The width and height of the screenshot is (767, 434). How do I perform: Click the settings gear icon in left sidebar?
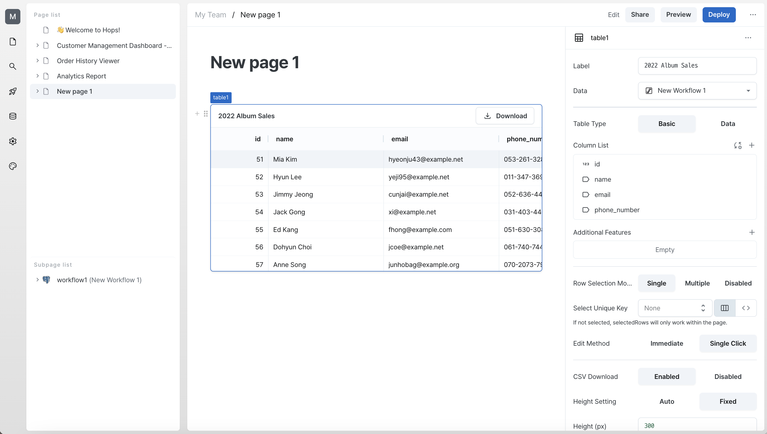pyautogui.click(x=13, y=141)
